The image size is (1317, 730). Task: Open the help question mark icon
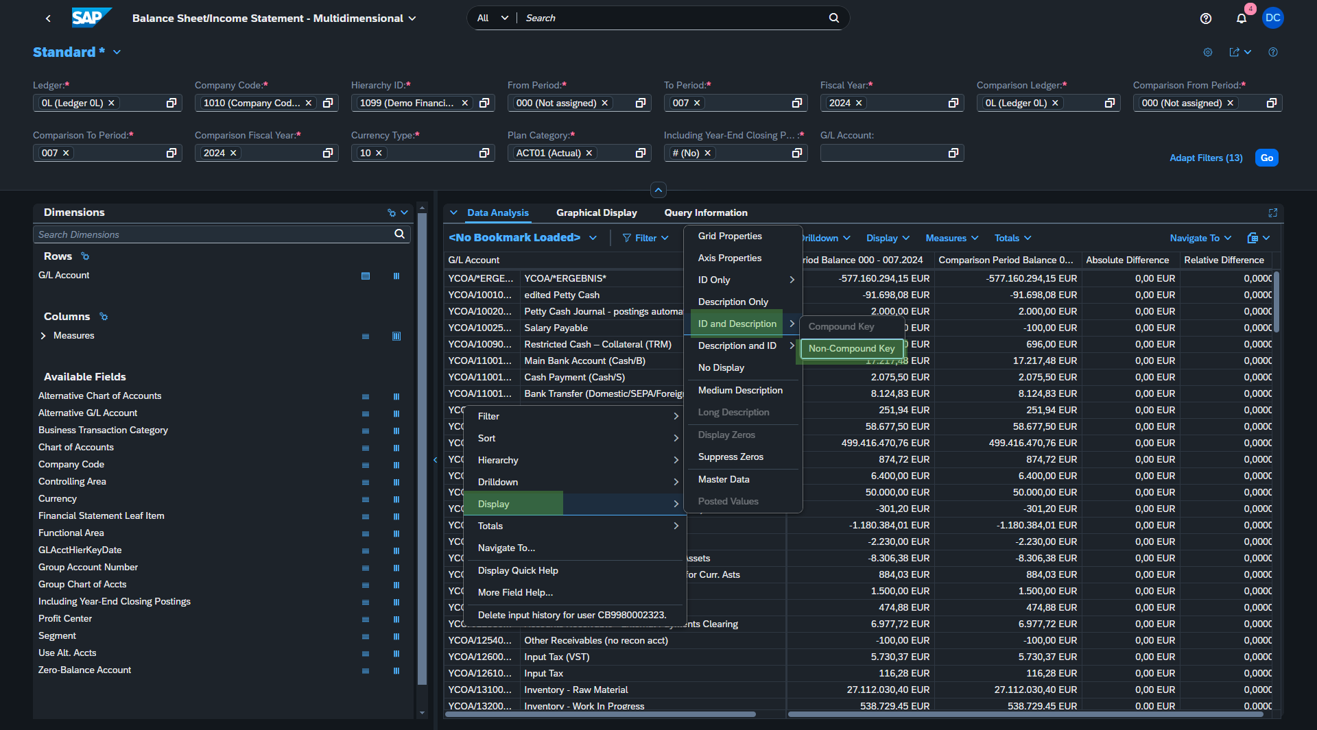click(1205, 19)
